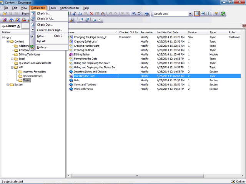
Task: Switch to vertical split layout icon
Action: pos(208,14)
